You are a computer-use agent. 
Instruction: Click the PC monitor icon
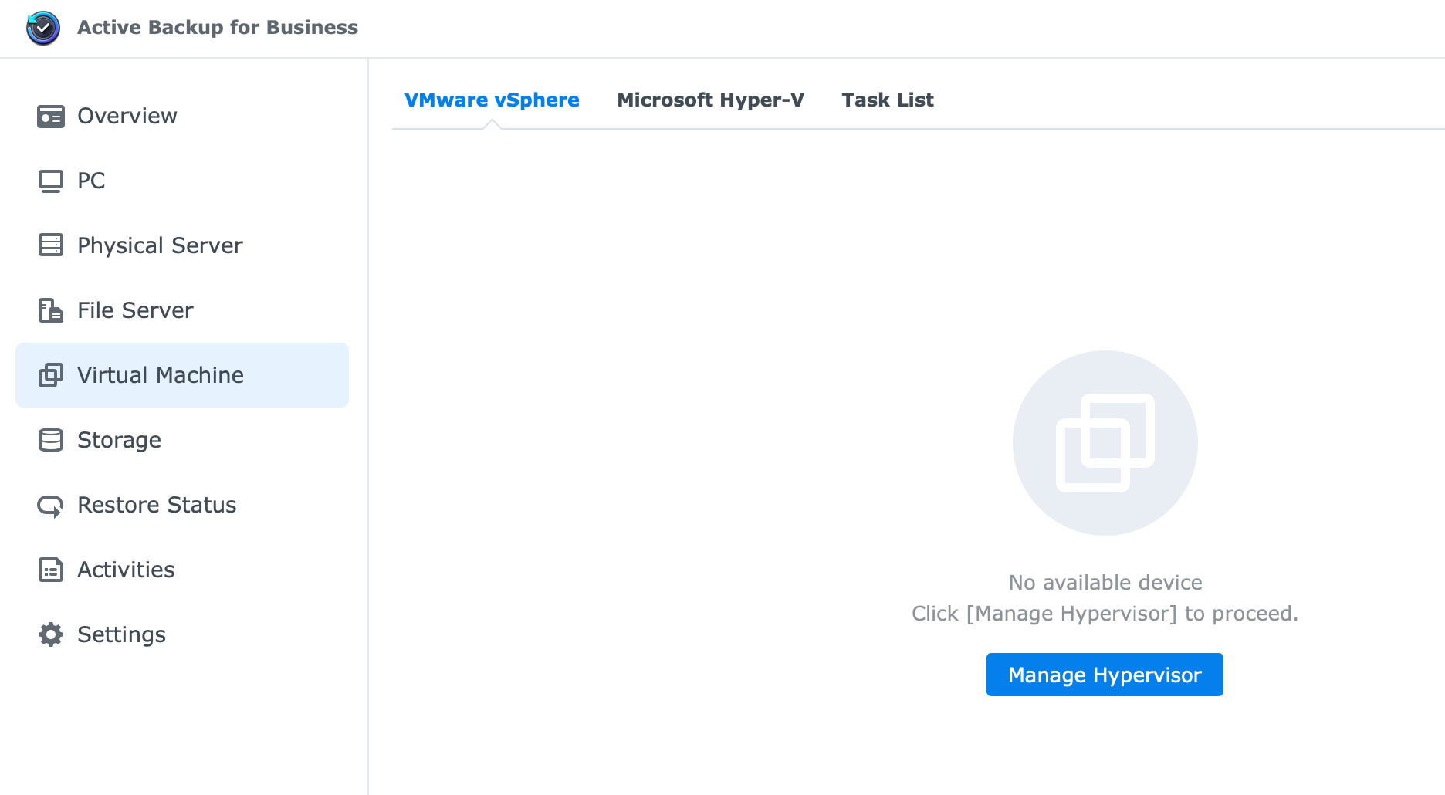point(51,181)
